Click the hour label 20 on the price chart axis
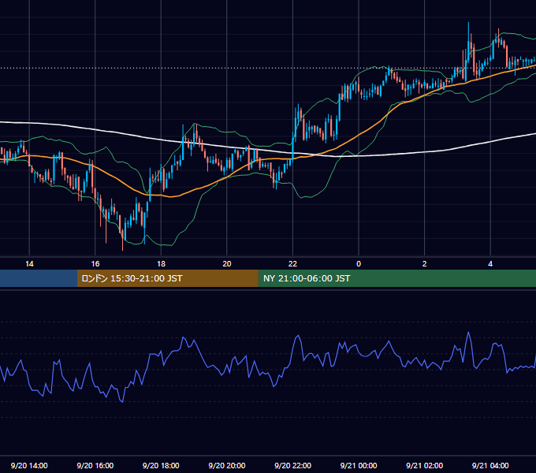Image resolution: width=536 pixels, height=473 pixels. click(227, 264)
